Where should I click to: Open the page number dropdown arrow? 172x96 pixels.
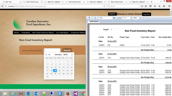pyautogui.click(x=131, y=18)
